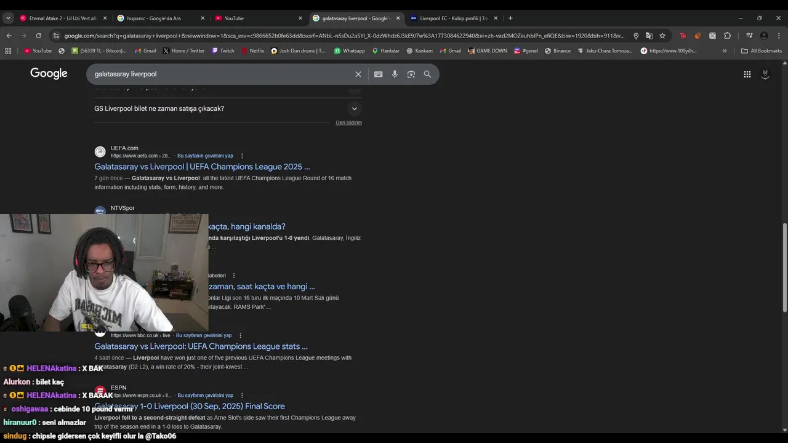
Task: Open the translate page icon in address bar
Action: (649, 36)
